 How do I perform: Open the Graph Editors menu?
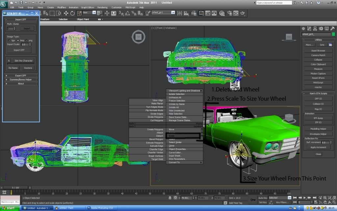[x=88, y=7]
